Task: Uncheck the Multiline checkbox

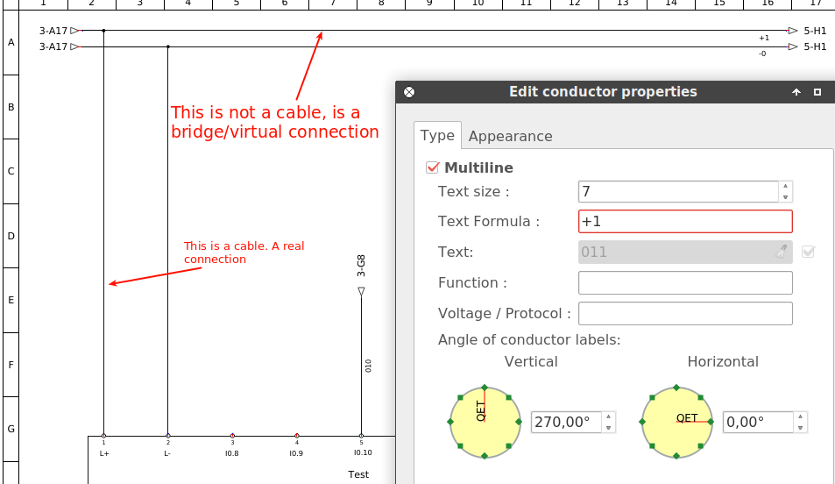Action: coord(432,168)
